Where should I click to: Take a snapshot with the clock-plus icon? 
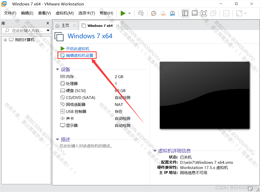coord(154,13)
